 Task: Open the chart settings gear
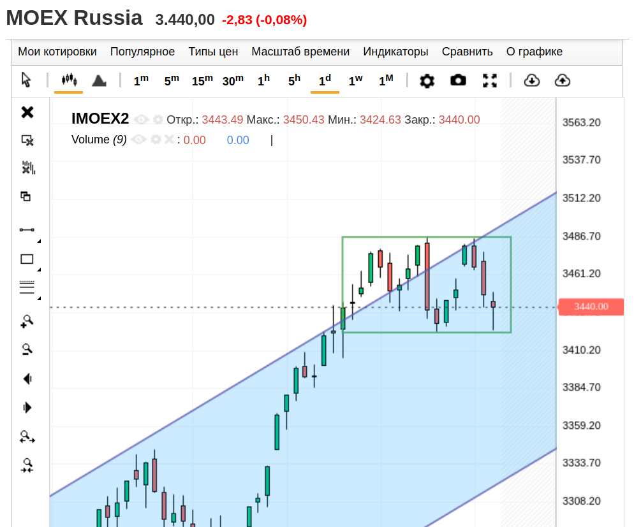click(426, 80)
